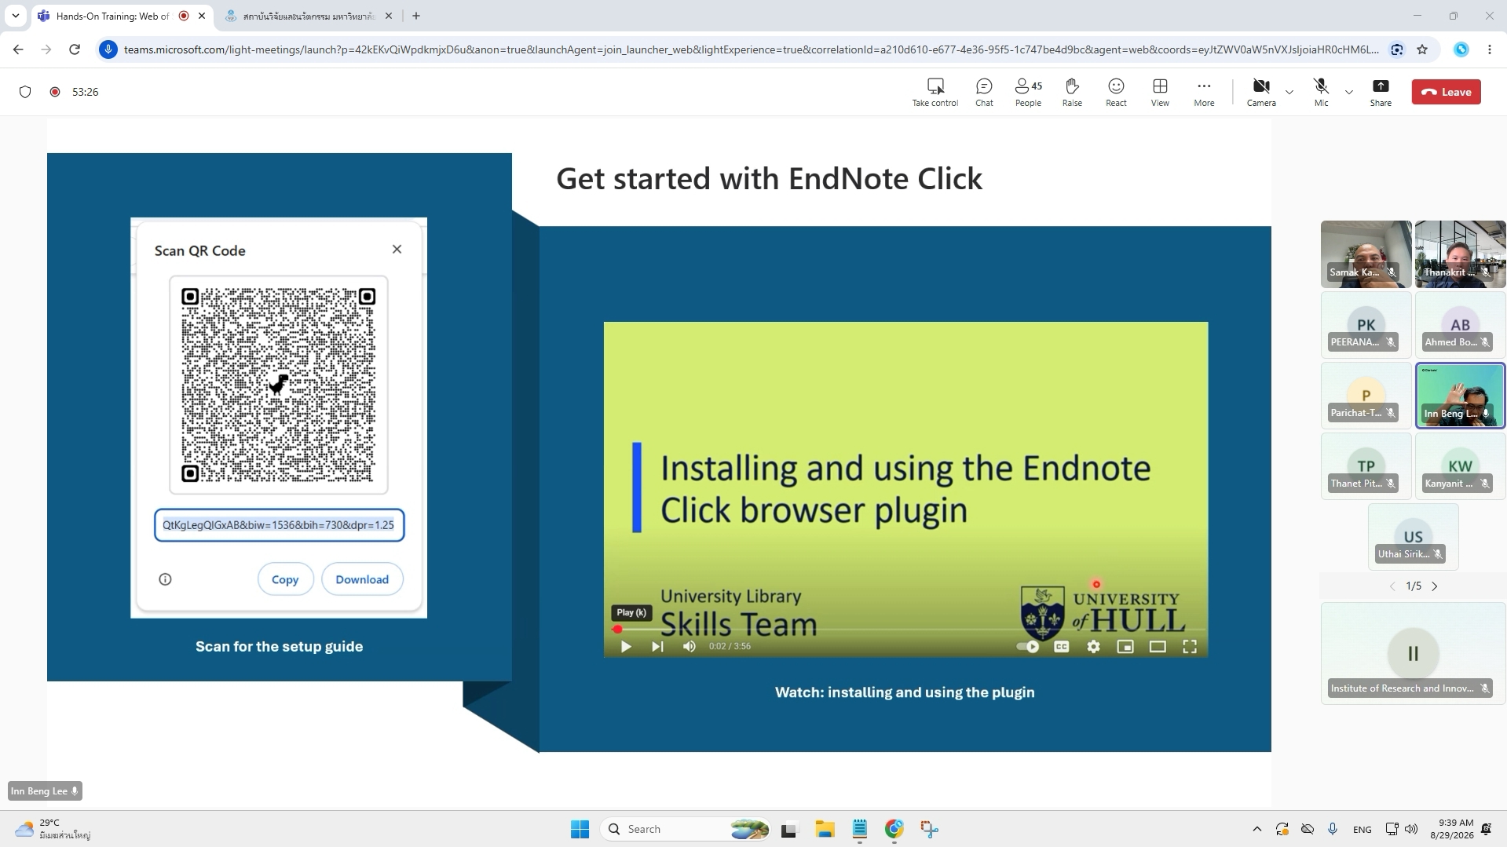This screenshot has height=847, width=1507.
Task: Select Samak participant video tile
Action: coord(1366,254)
